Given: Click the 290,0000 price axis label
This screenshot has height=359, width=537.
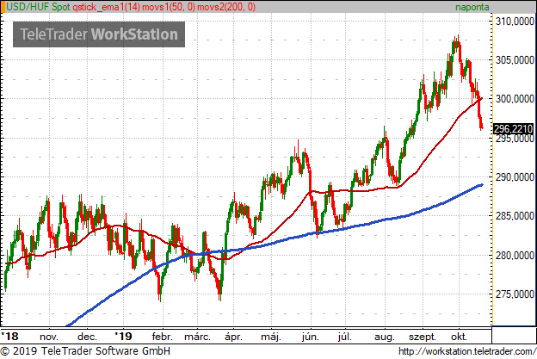Looking at the screenshot, I should pyautogui.click(x=515, y=177).
